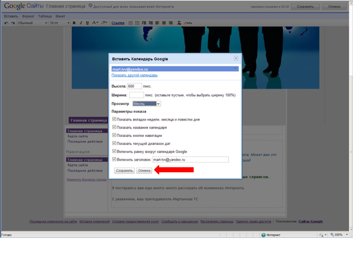Click the Internet zone globe icon

pos(263,235)
